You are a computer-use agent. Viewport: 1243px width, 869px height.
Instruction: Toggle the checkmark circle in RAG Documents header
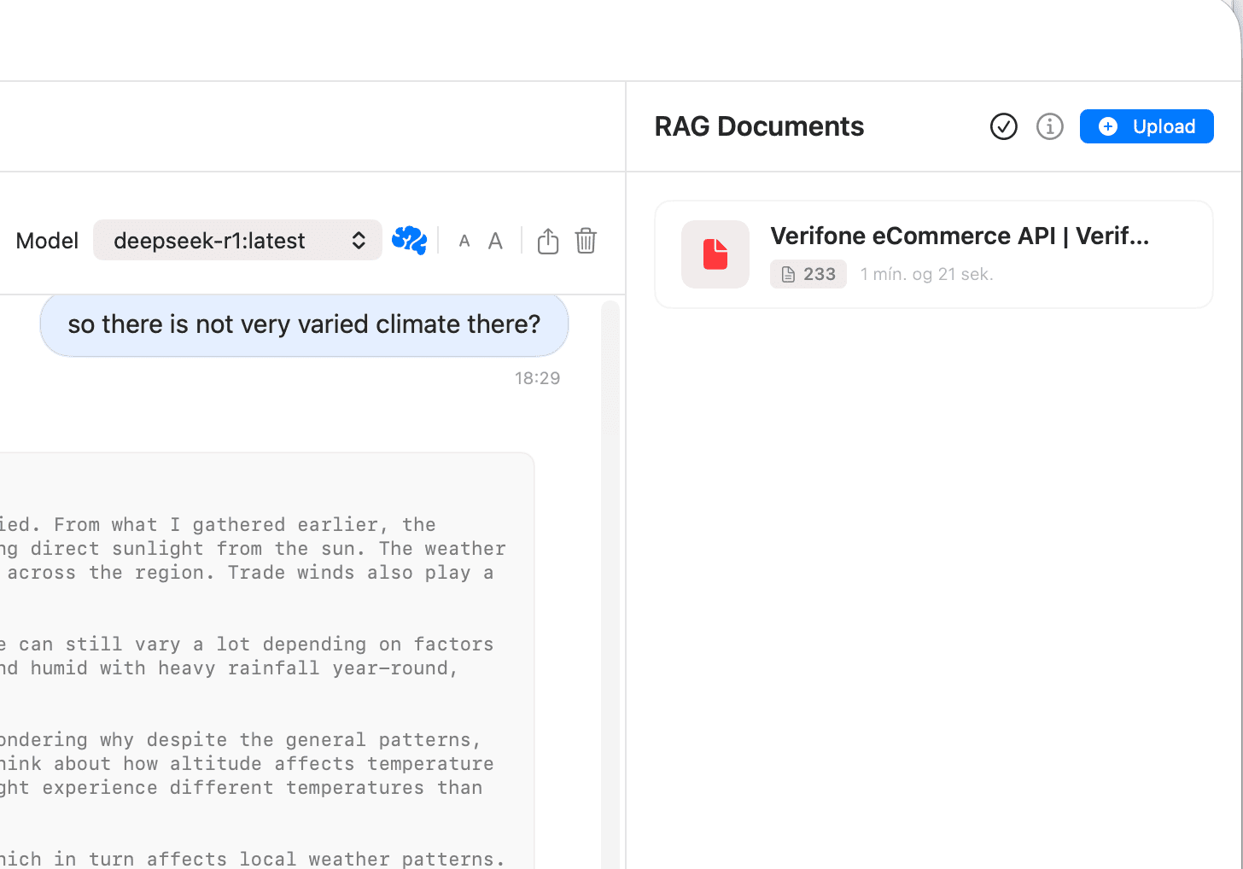(1003, 125)
